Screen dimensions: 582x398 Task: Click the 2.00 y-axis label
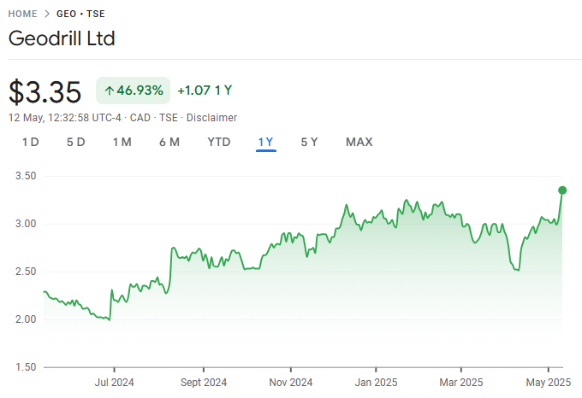[26, 319]
